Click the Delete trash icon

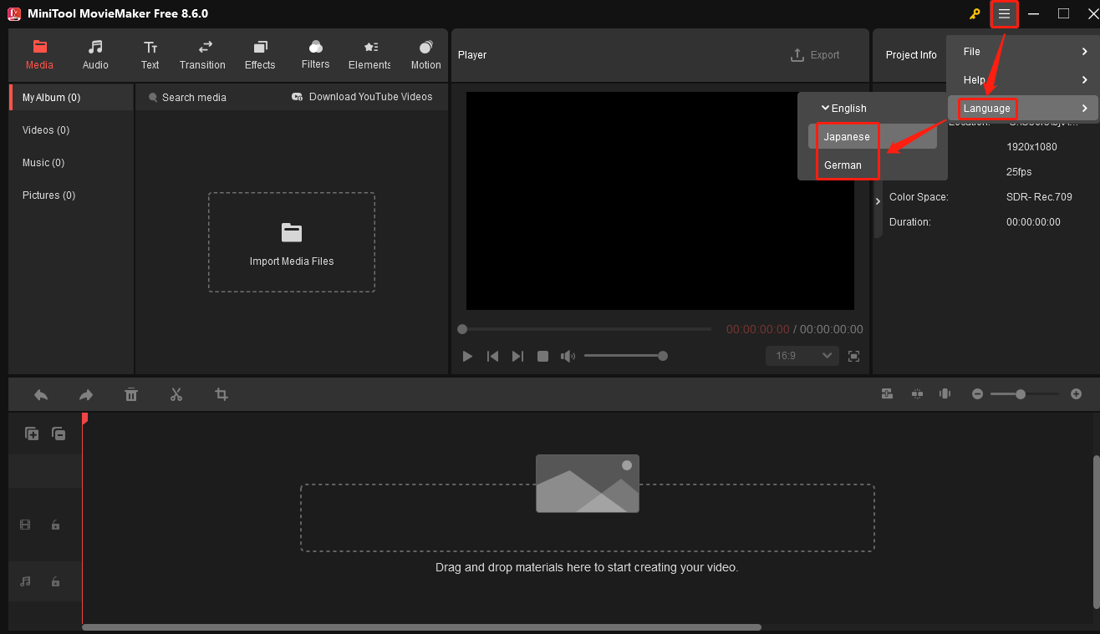[x=131, y=393]
